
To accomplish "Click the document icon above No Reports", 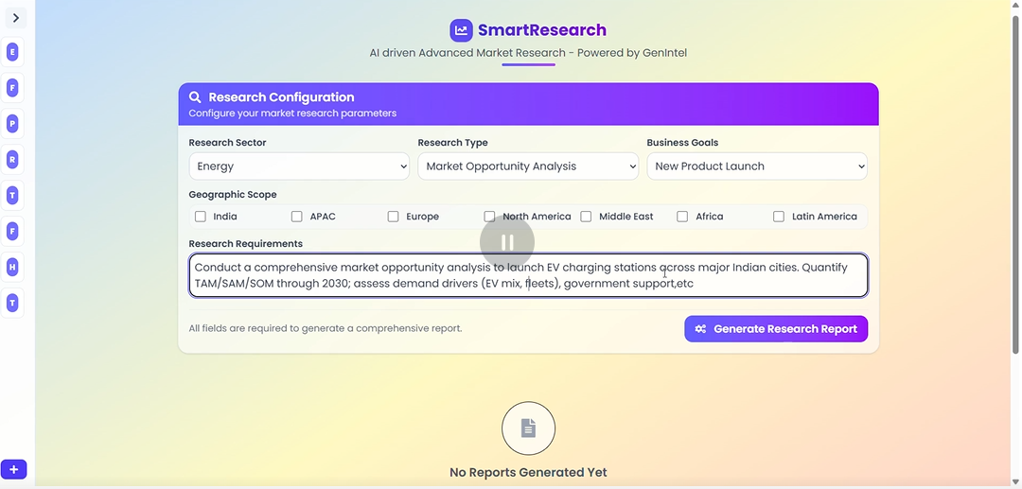I will 528,428.
